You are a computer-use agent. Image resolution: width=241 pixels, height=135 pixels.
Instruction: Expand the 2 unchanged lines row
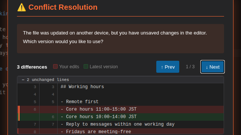[x=120, y=79]
